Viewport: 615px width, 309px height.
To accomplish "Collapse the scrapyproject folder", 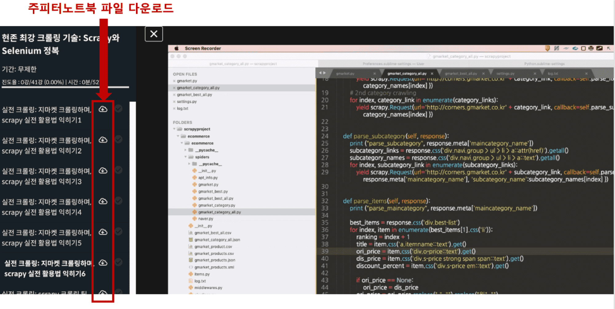I will coord(174,129).
